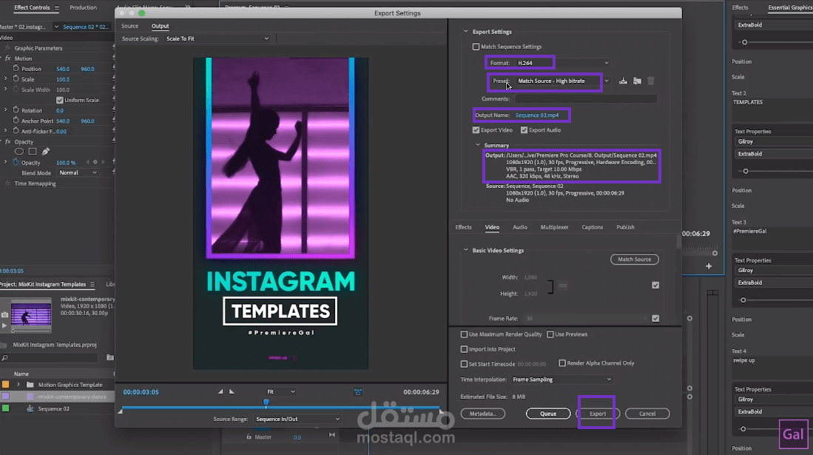
Task: Check Set Start Timecode
Action: 464,364
